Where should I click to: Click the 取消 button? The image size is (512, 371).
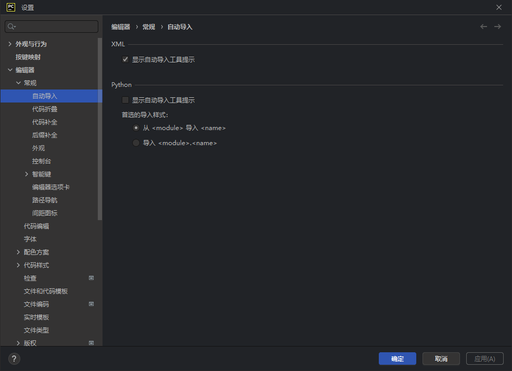[x=441, y=359]
